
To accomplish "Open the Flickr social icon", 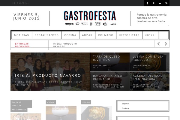I will 160,3.
